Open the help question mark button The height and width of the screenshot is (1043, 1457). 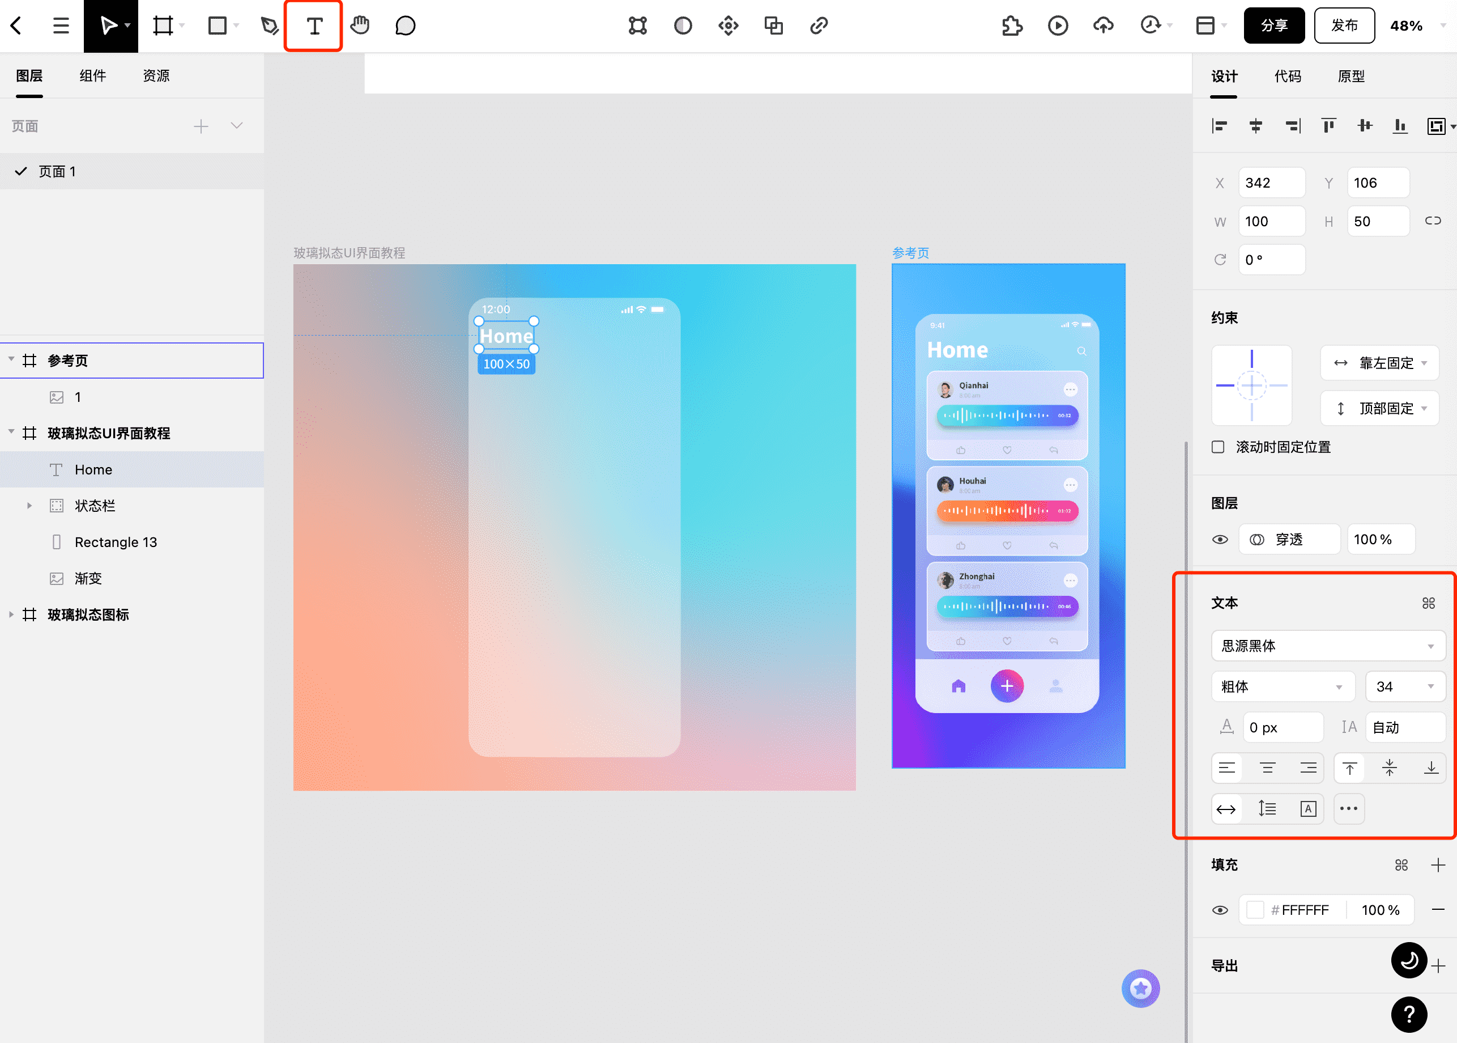(x=1409, y=1015)
